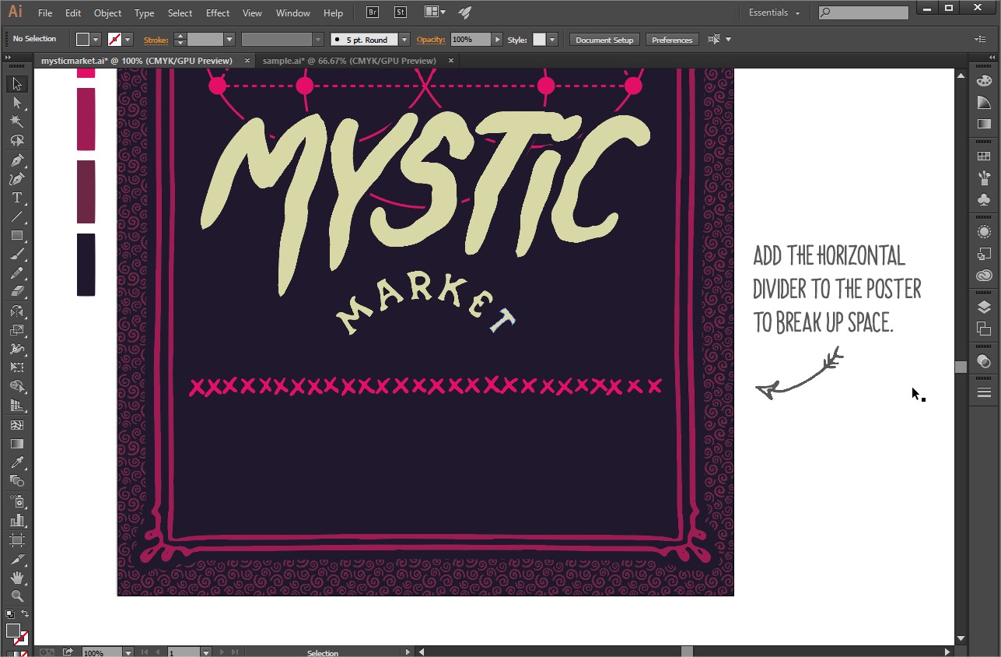Screen dimensions: 1001x657
Task: Go to next artboard button
Action: (x=223, y=652)
